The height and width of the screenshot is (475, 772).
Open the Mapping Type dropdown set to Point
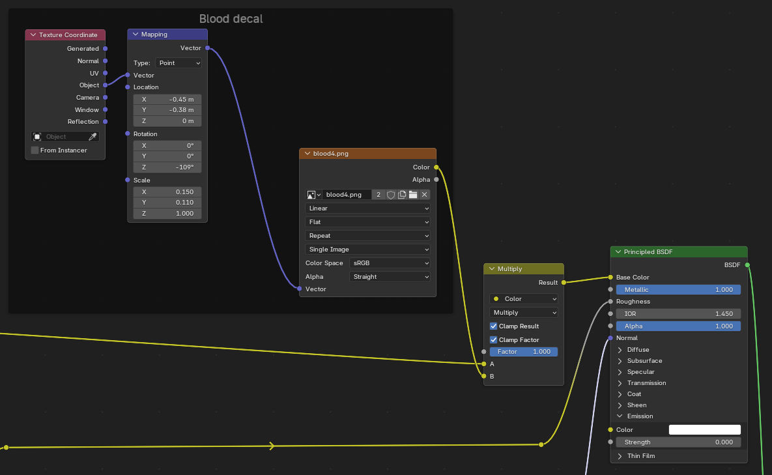[179, 63]
